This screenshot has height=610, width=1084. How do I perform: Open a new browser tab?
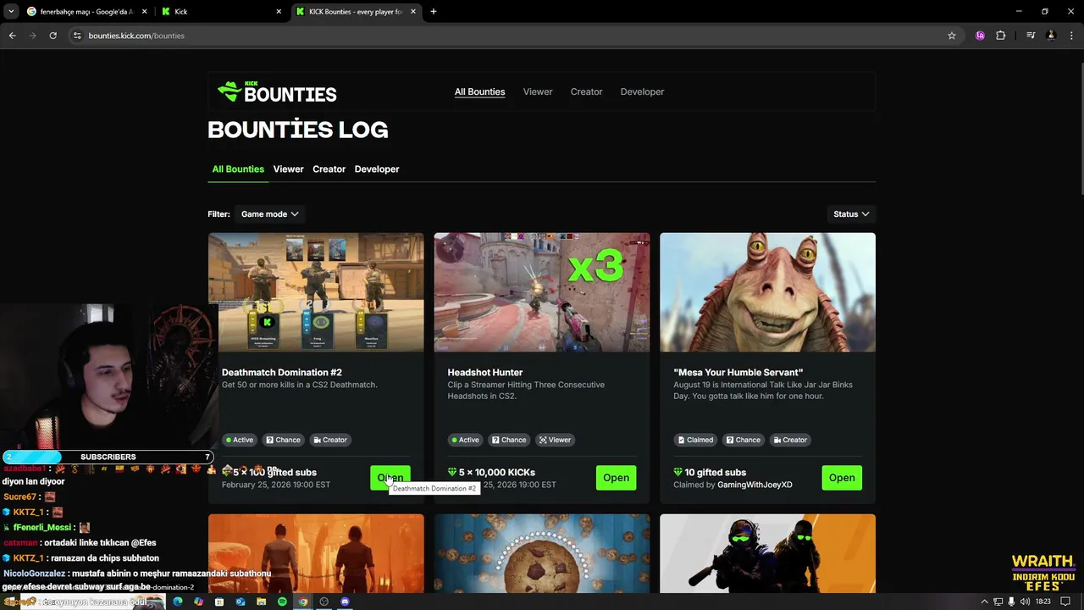click(x=434, y=12)
